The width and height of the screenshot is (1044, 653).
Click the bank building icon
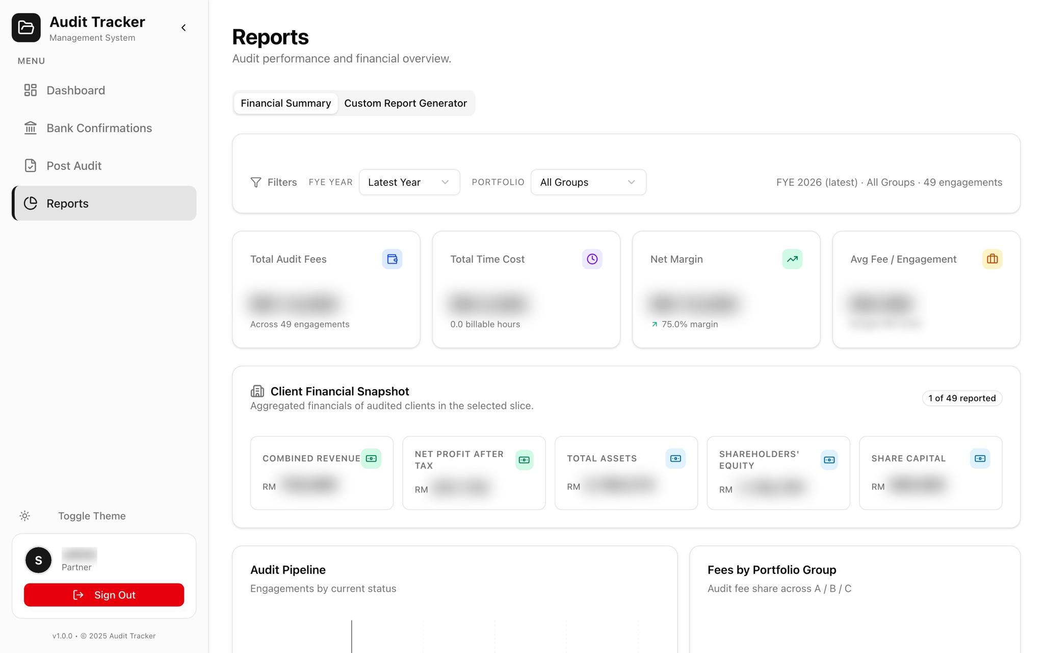(31, 128)
